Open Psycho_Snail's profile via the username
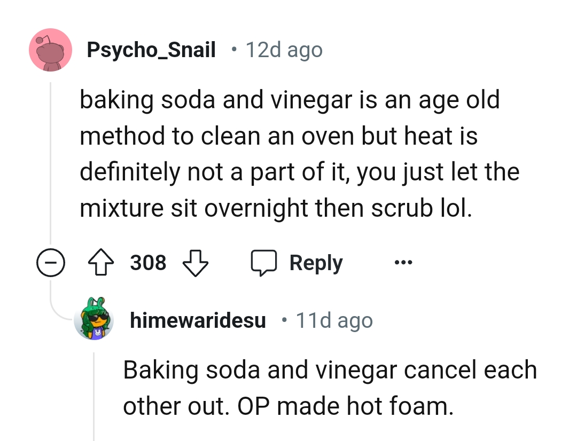The image size is (577, 441). click(x=152, y=49)
